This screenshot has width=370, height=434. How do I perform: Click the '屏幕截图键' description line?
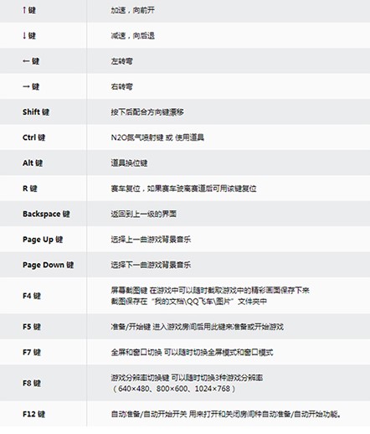210,291
